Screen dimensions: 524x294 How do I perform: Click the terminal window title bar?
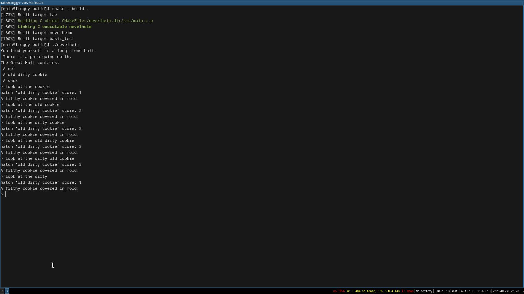262,3
